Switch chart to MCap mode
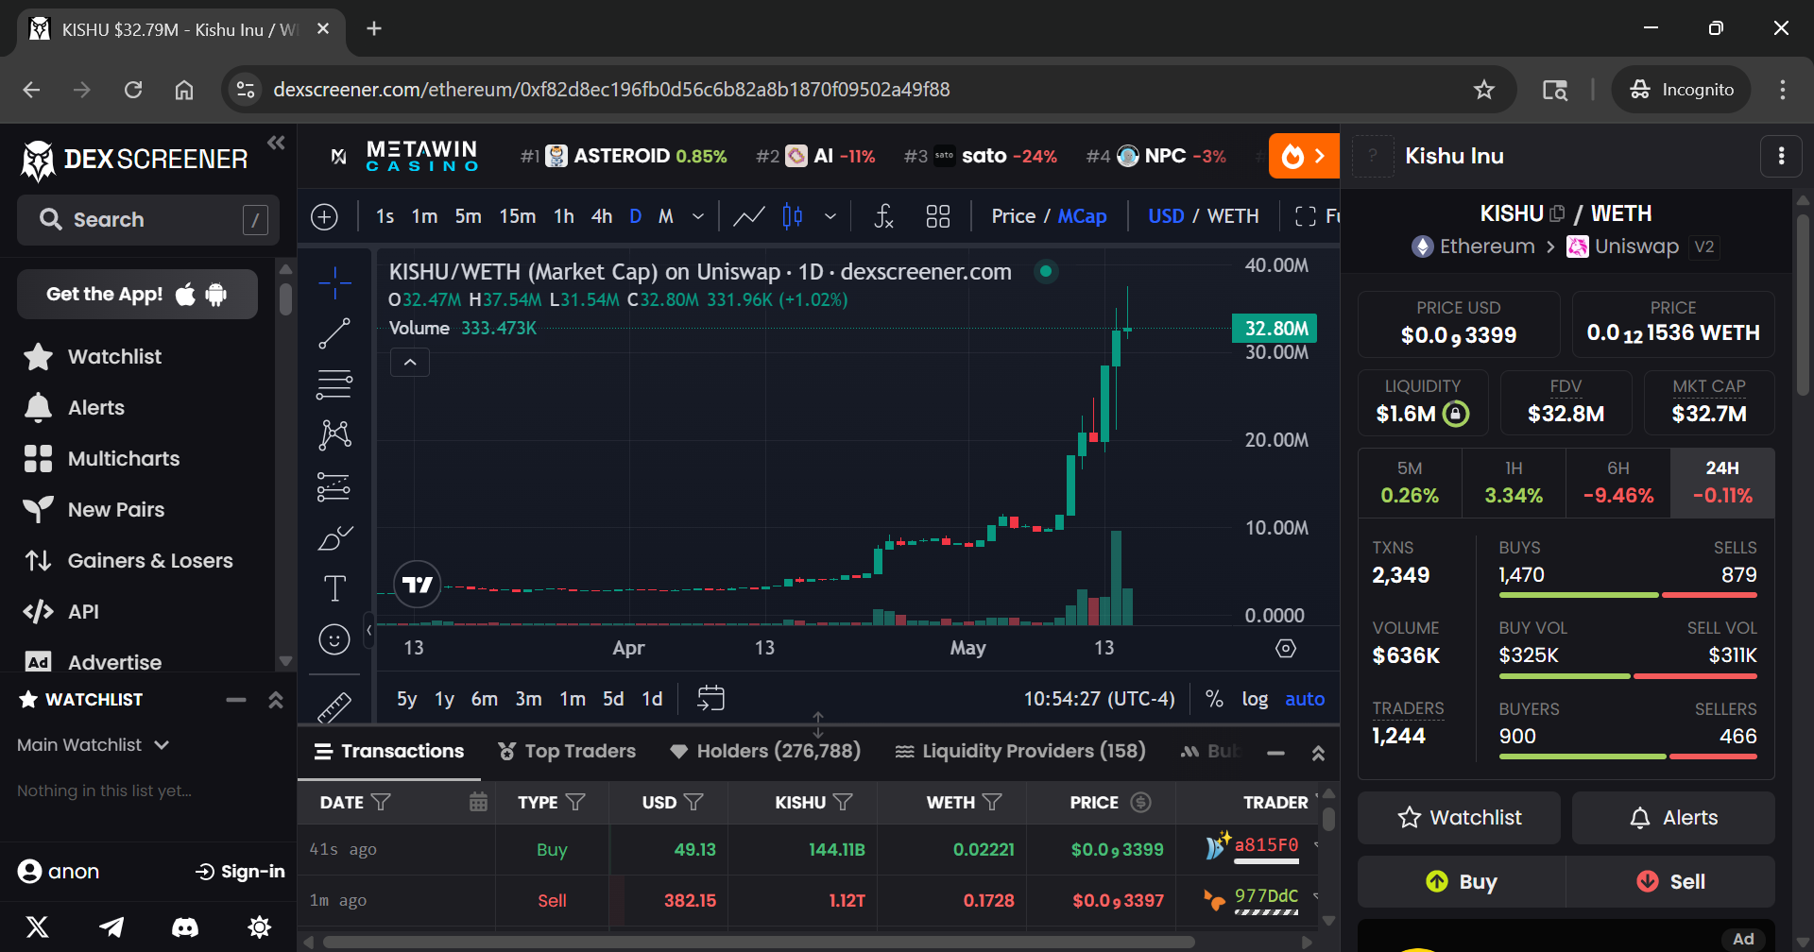The width and height of the screenshot is (1814, 952). pos(1082,216)
